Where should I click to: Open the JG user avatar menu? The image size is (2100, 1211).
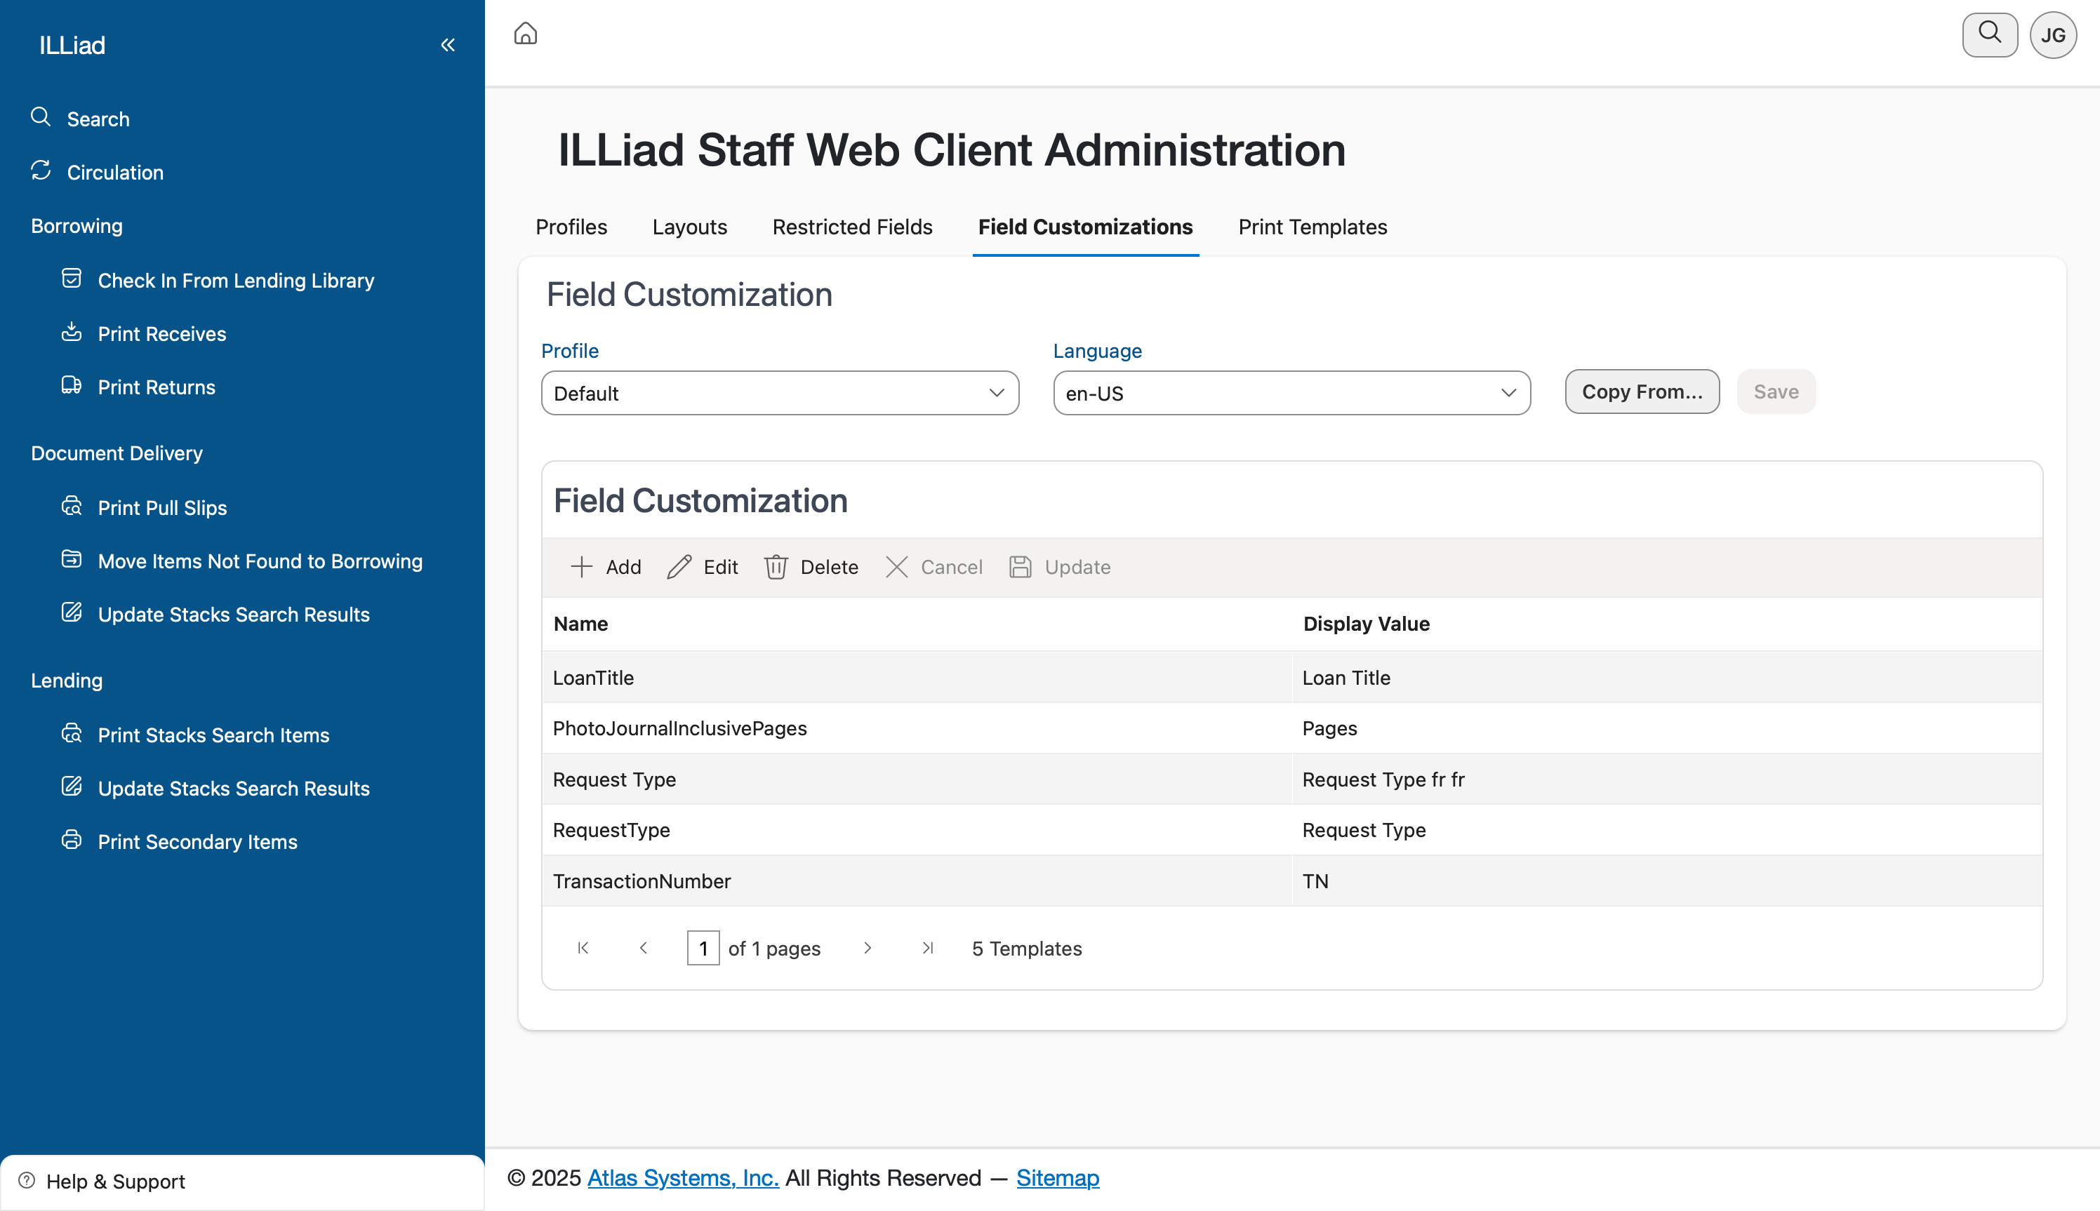[2052, 35]
